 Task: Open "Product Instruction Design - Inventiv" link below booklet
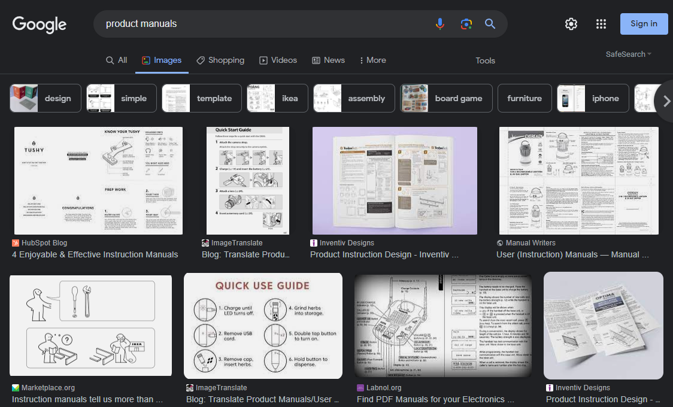(x=384, y=254)
